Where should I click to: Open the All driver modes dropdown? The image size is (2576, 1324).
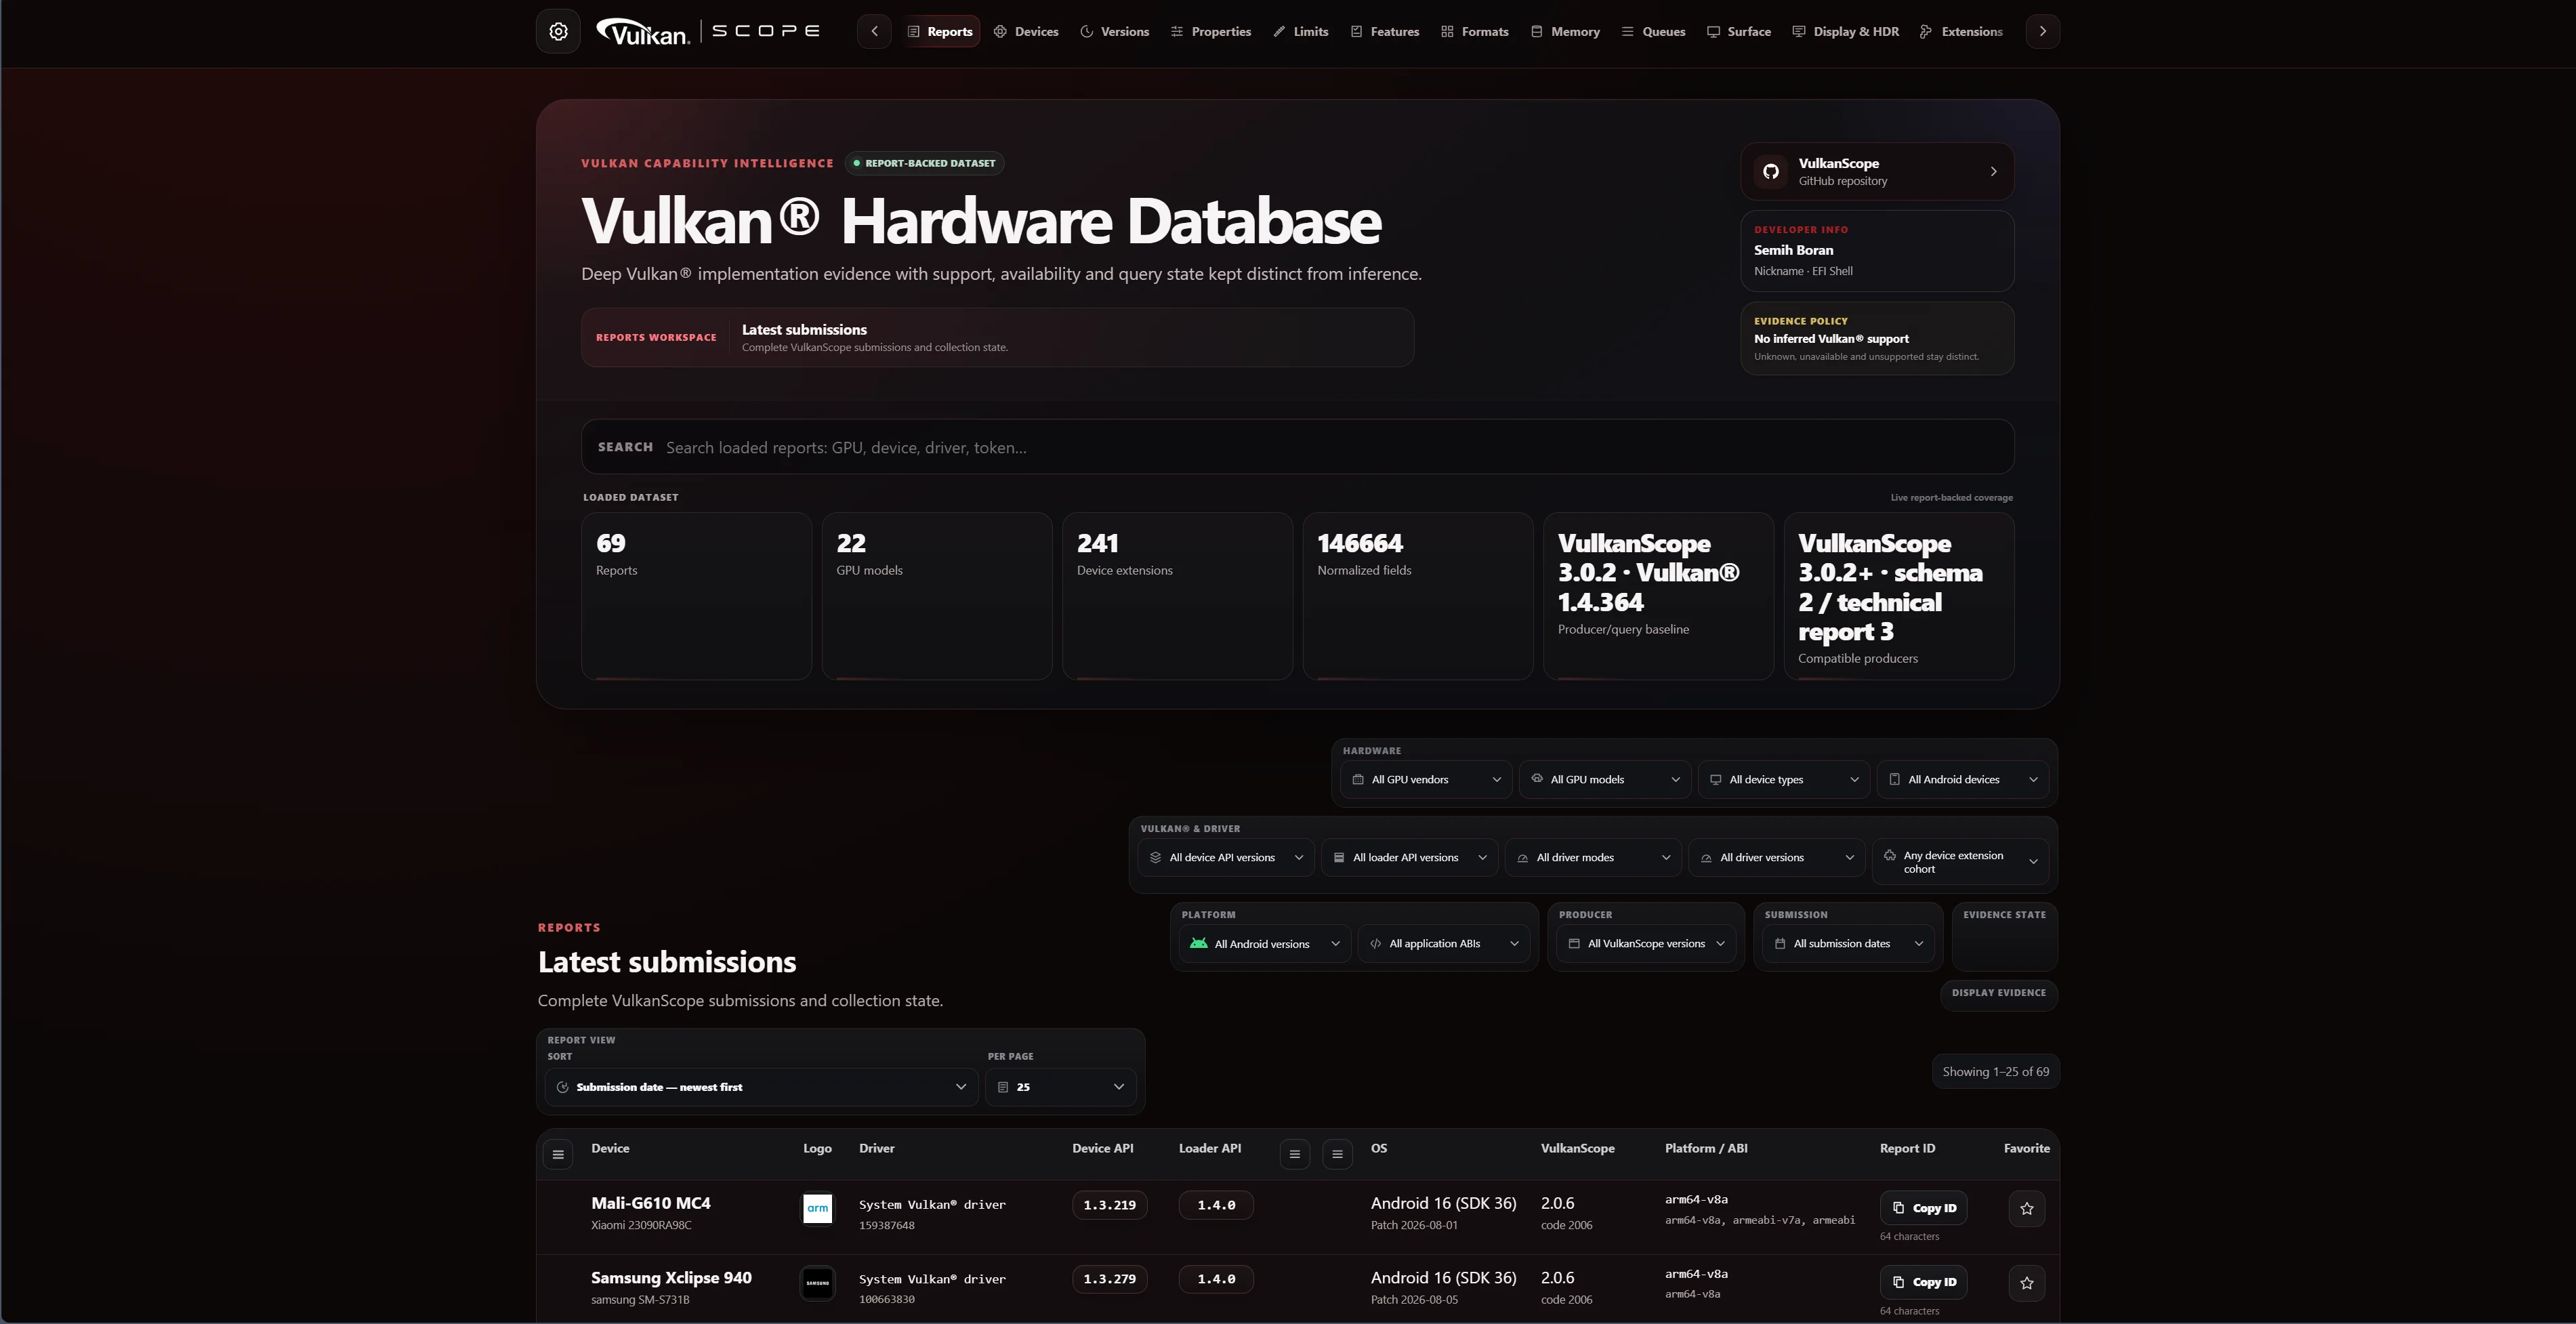click(1593, 857)
